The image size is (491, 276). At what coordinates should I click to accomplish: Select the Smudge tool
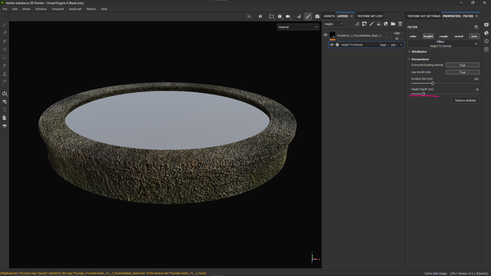[4, 65]
